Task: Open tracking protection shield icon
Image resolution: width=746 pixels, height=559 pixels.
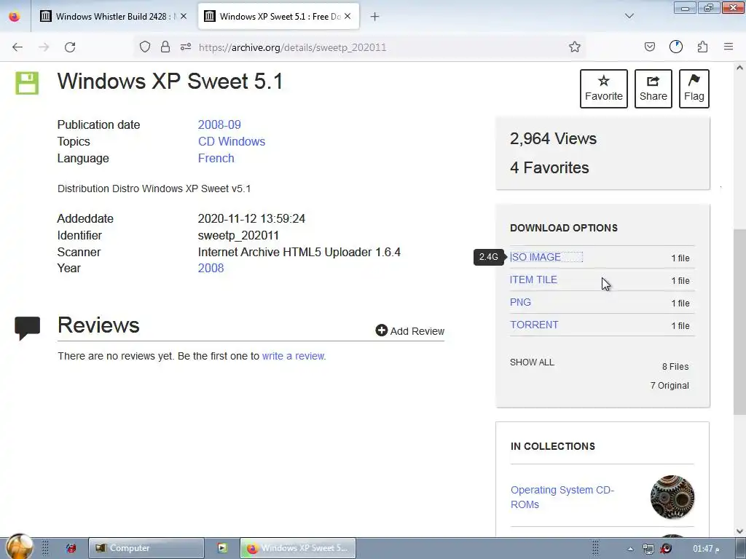Action: (x=145, y=47)
